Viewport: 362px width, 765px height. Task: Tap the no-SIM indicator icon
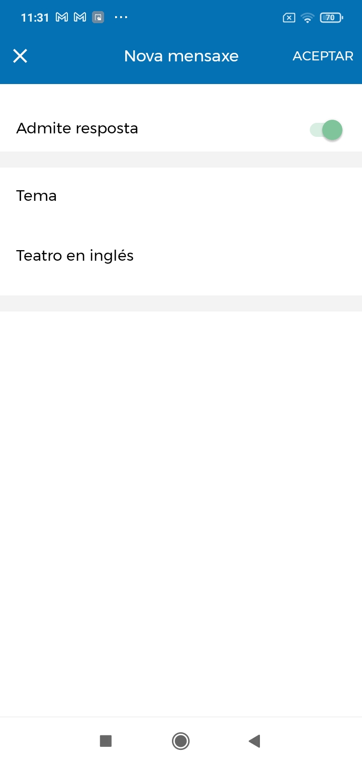tap(289, 18)
